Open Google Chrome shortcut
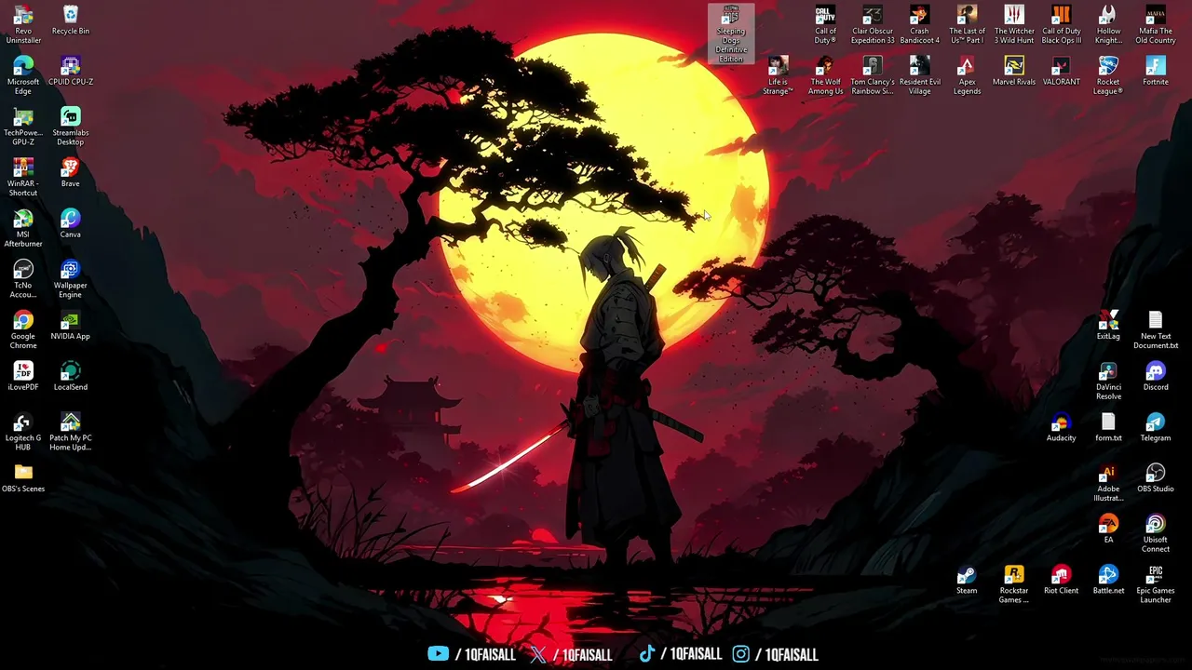 23,330
